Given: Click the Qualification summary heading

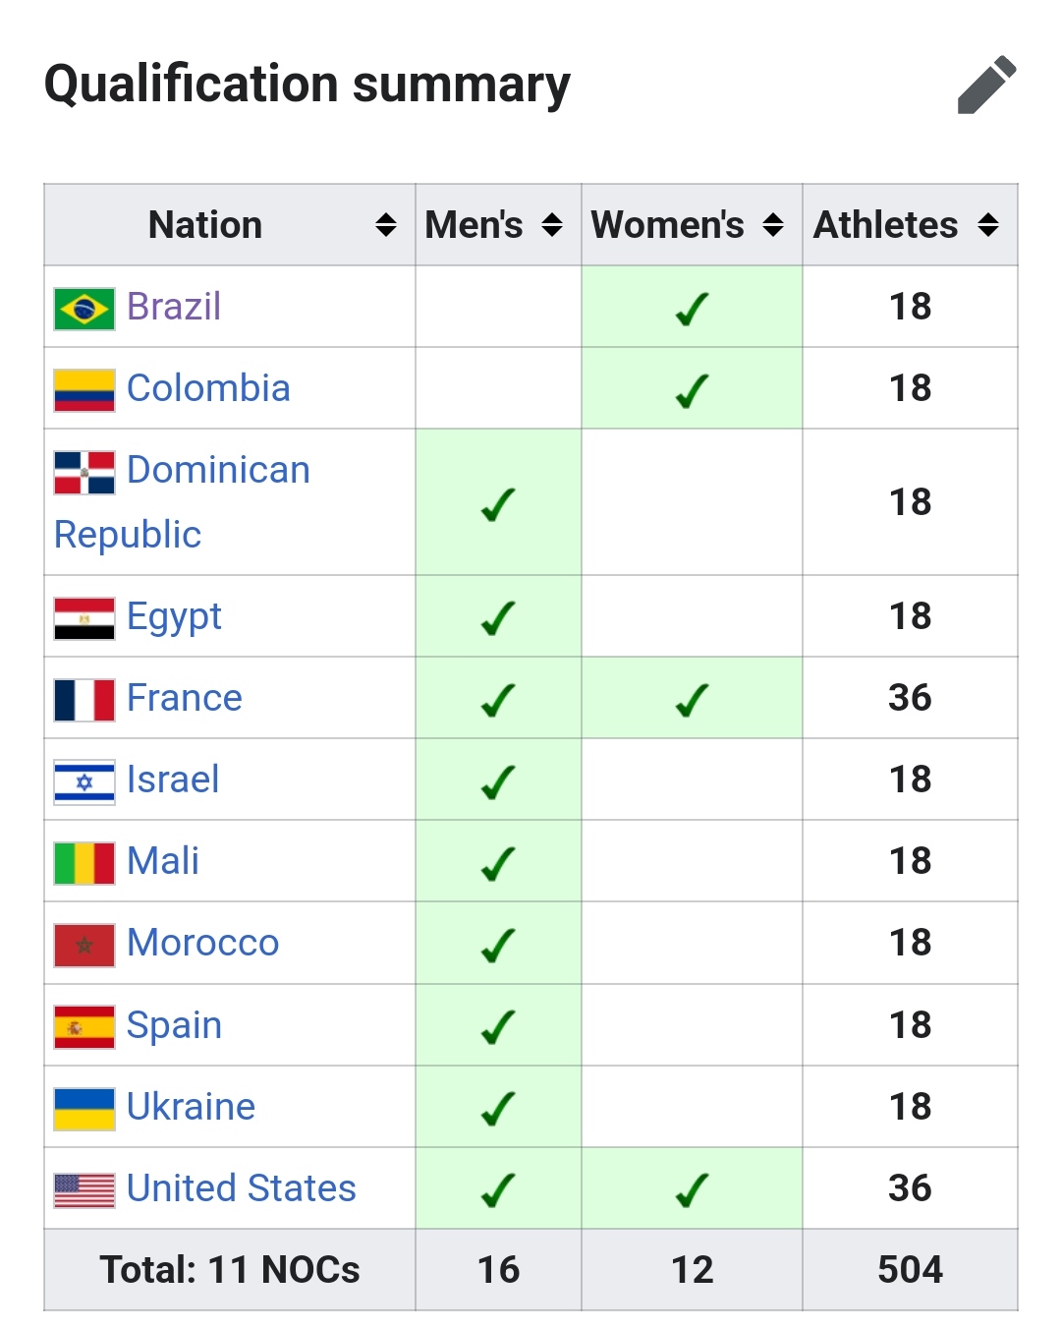Looking at the screenshot, I should [307, 85].
